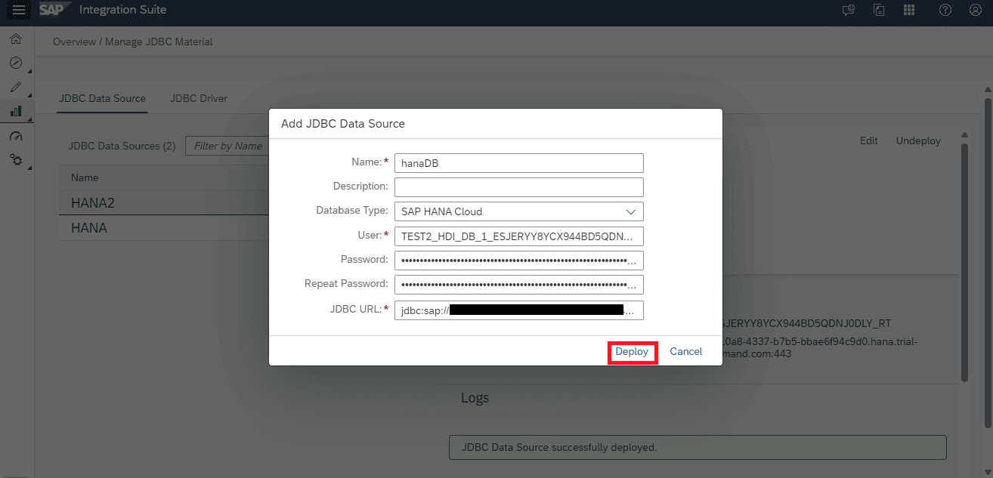Open the gauge icon in sidebar
This screenshot has height=478, width=993.
[x=16, y=136]
